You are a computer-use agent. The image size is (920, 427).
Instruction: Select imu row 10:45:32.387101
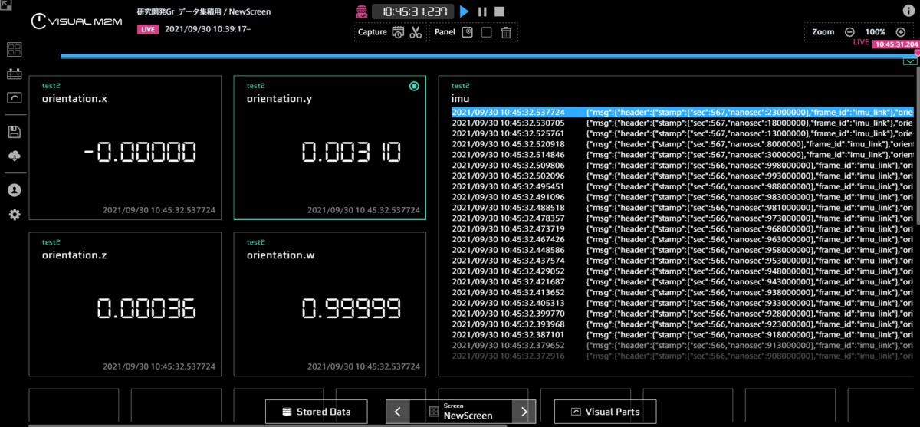point(682,334)
